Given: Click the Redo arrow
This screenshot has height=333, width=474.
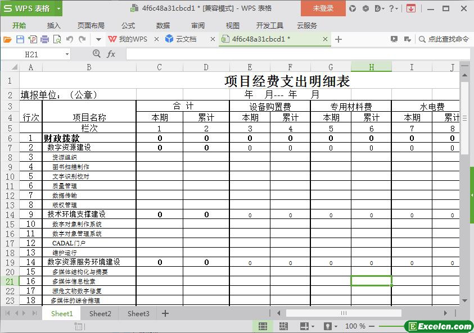Looking at the screenshot, I should (x=82, y=39).
